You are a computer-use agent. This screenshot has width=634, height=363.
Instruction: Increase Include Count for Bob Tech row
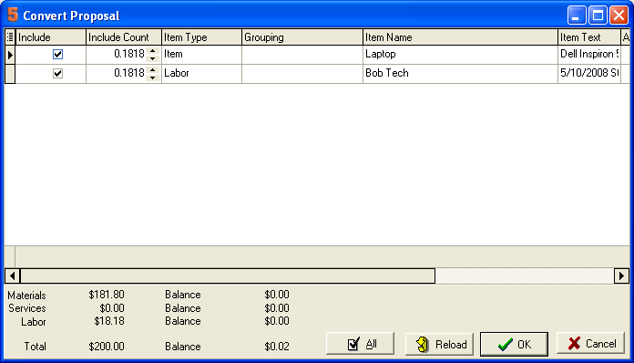pos(152,69)
